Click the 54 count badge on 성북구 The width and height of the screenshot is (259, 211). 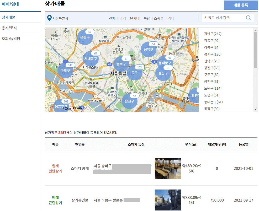tap(154, 44)
